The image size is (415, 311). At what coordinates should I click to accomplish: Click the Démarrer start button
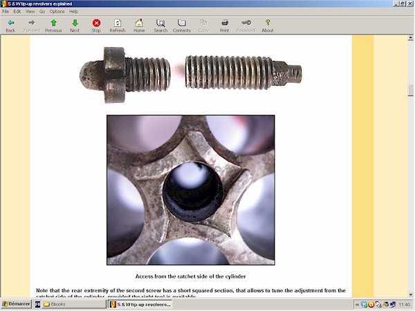pyautogui.click(x=16, y=304)
